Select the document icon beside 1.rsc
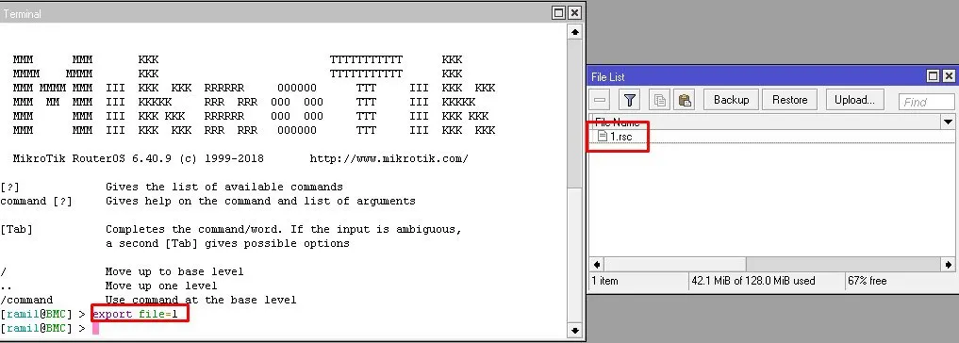959x343 pixels. (603, 137)
